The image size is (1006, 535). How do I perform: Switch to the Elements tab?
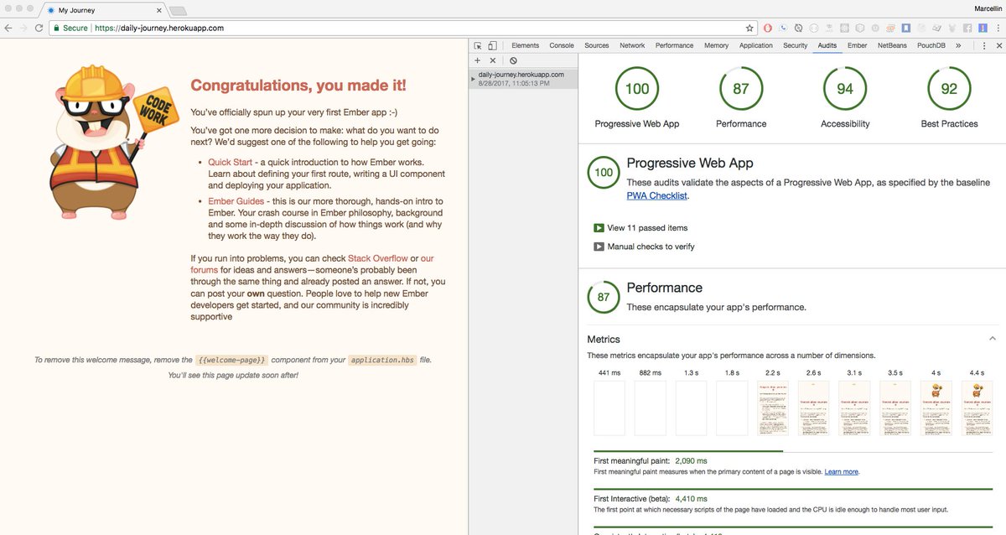(525, 45)
